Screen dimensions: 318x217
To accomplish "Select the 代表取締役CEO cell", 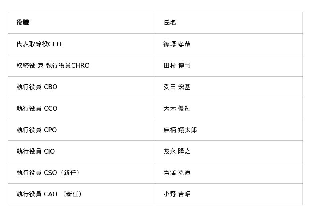I will (x=39, y=44).
